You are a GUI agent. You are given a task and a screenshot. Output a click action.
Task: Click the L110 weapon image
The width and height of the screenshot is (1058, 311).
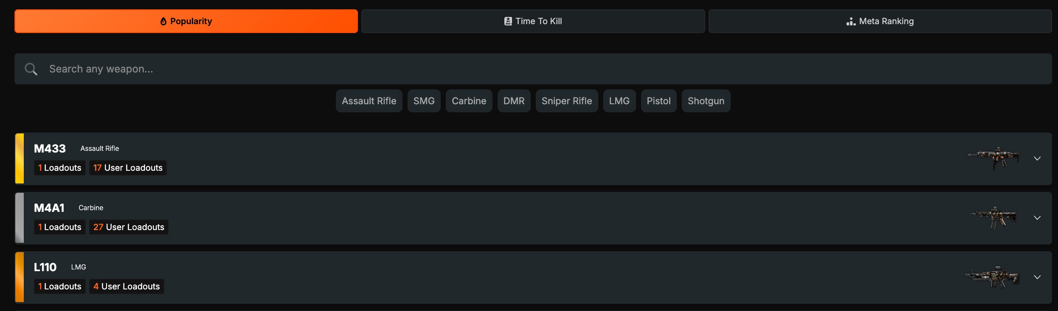[992, 277]
